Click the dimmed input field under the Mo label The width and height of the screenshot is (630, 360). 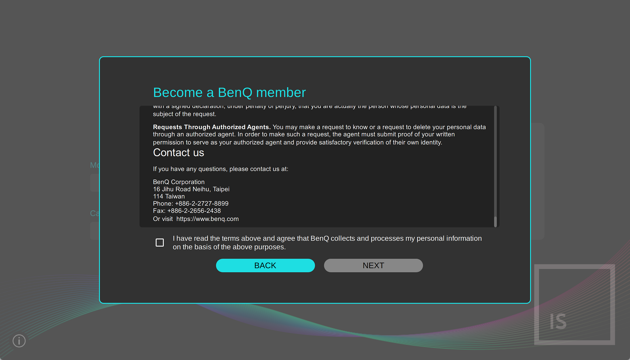pos(95,183)
